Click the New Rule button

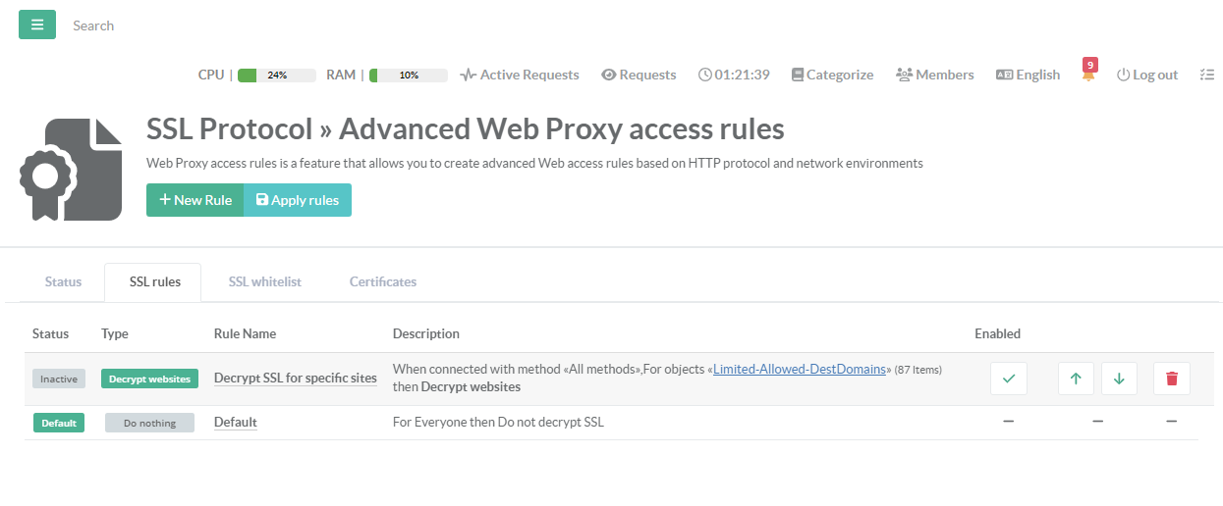195,200
